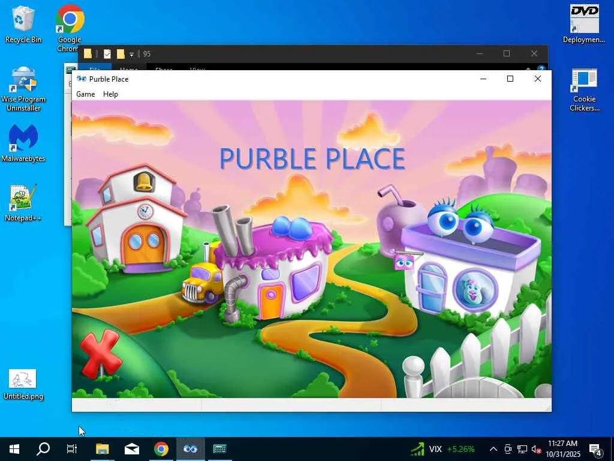This screenshot has height=461, width=614.
Task: Close the Purble Place window
Action: point(538,79)
